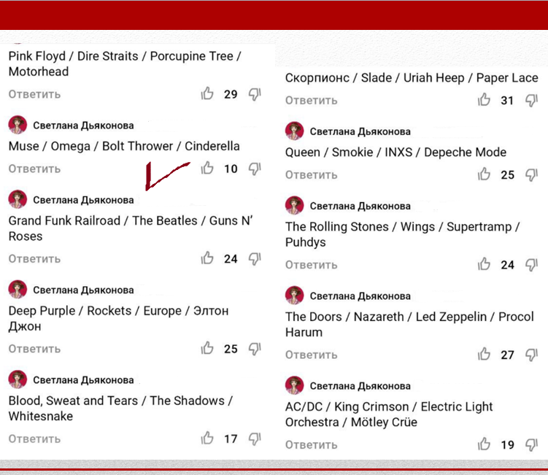Open avatar above AC/DC comment
Image resolution: width=548 pixels, height=475 pixels.
pos(295,385)
